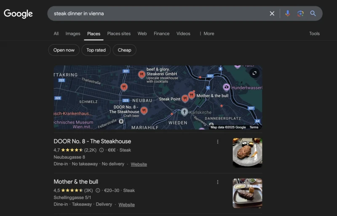
Task: Start voice search with the microphone icon
Action: 288,13
